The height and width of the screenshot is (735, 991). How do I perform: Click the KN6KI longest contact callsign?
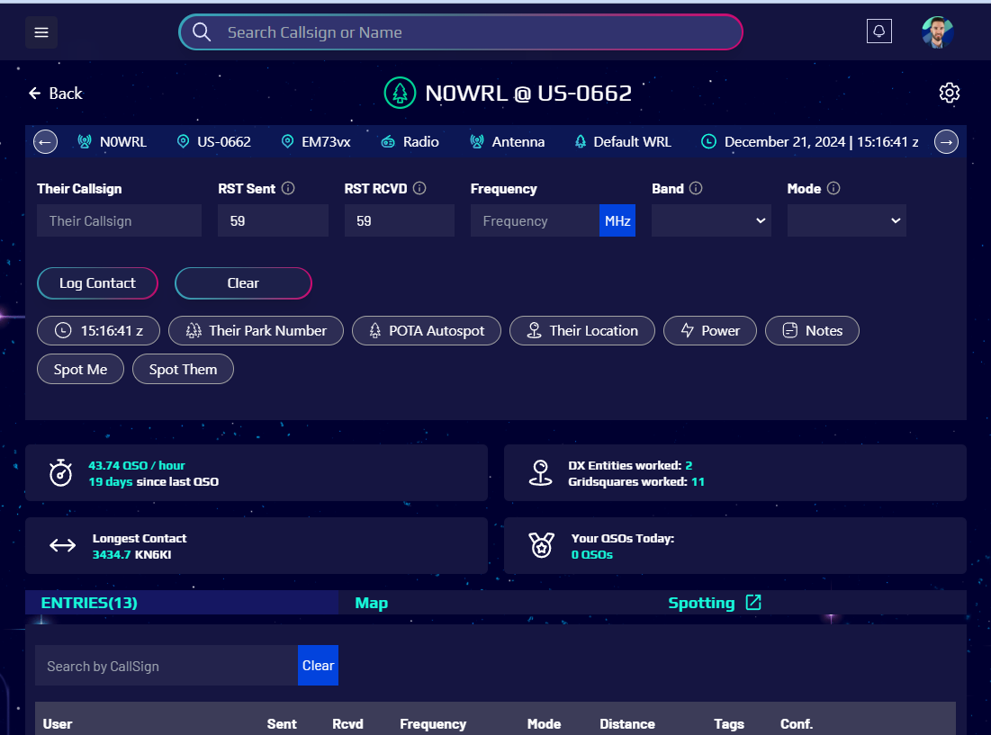153,554
